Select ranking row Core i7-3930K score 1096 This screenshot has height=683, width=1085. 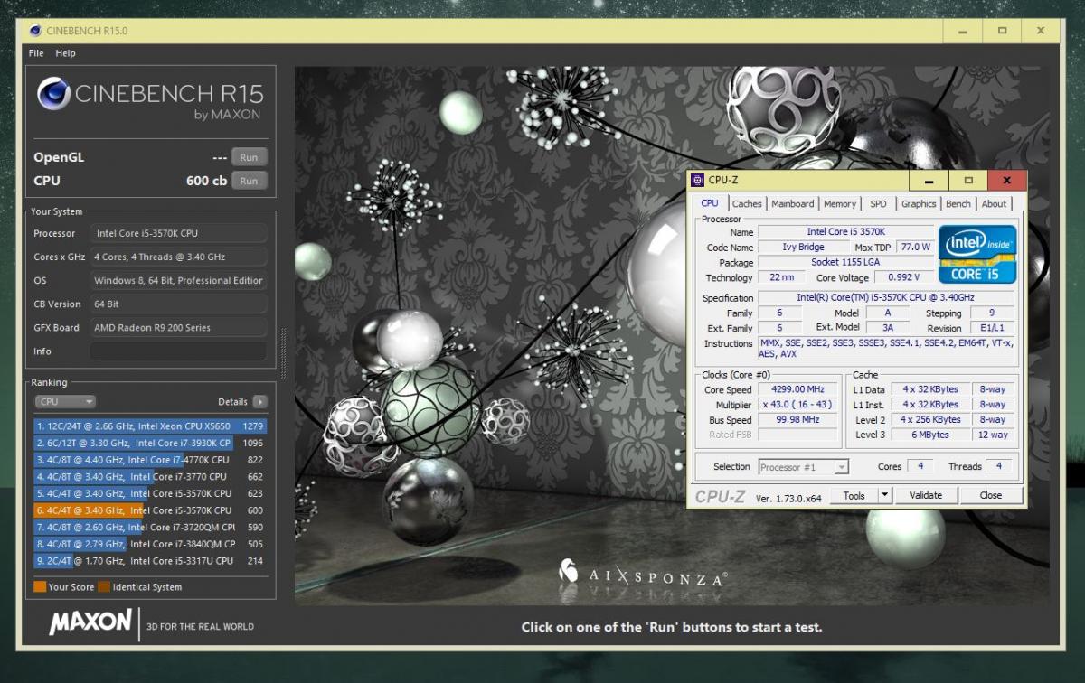150,443
